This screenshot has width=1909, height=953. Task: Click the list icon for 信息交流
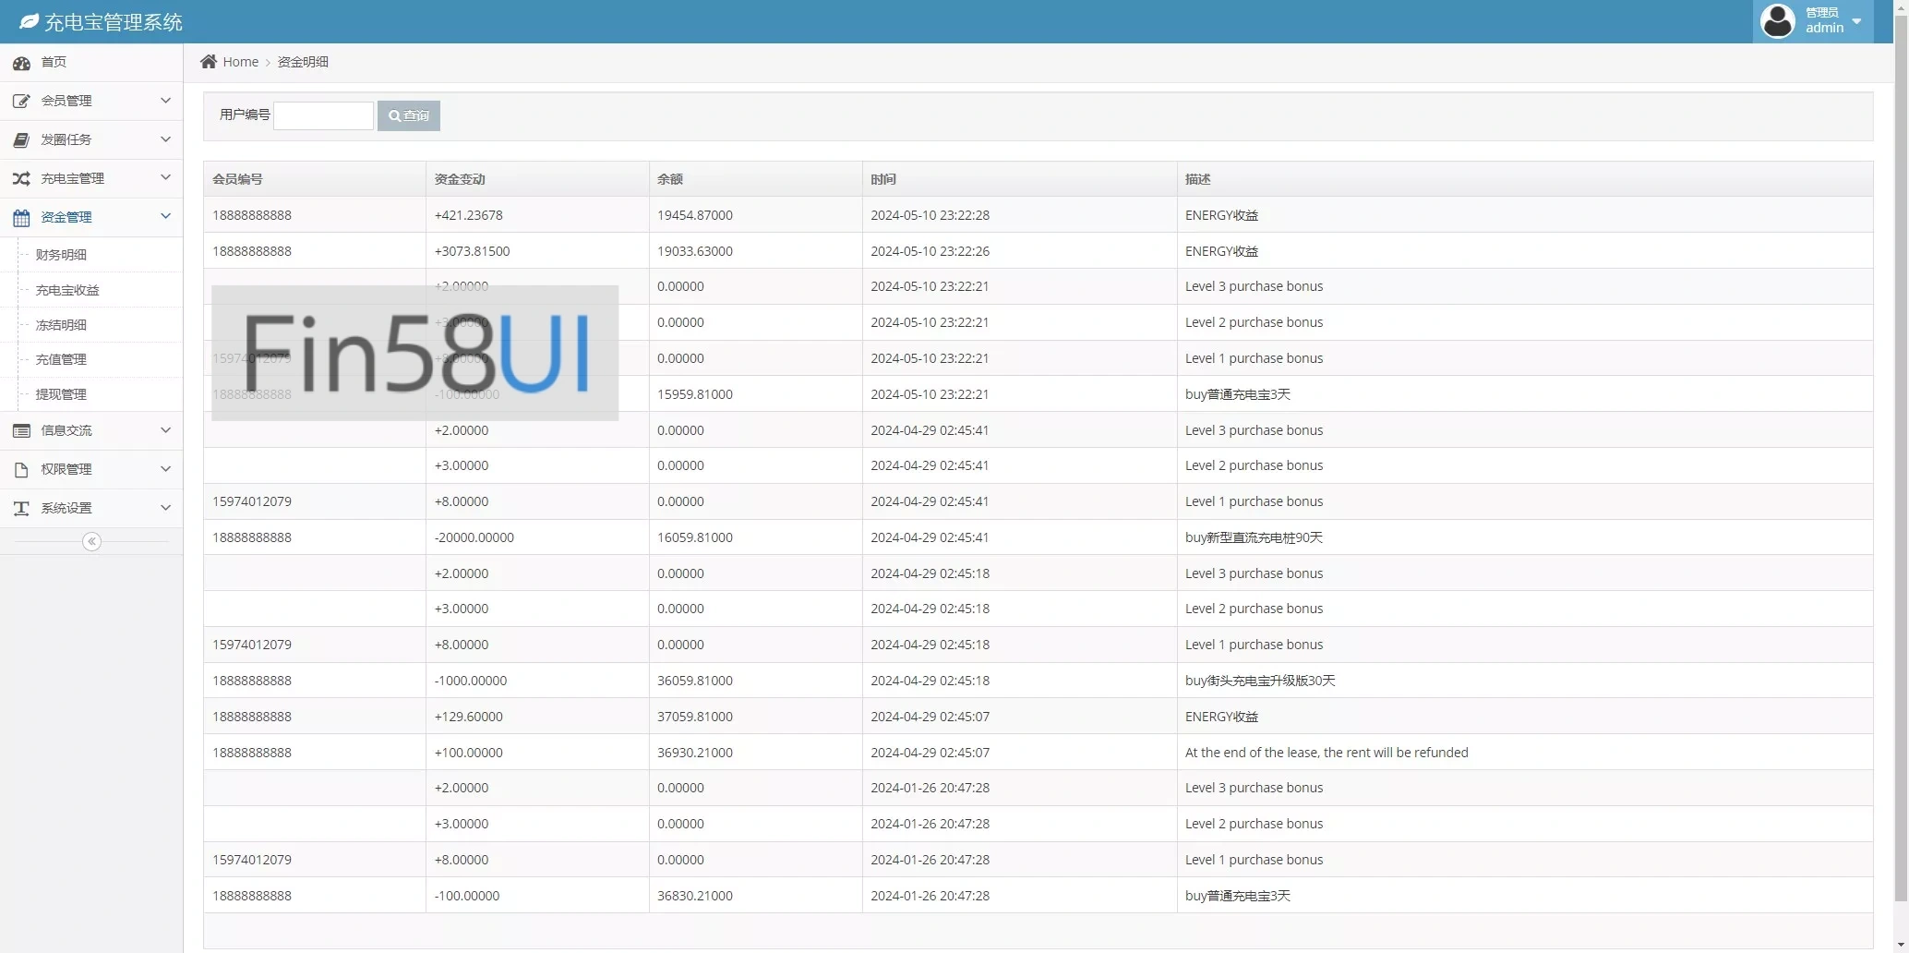(x=21, y=430)
